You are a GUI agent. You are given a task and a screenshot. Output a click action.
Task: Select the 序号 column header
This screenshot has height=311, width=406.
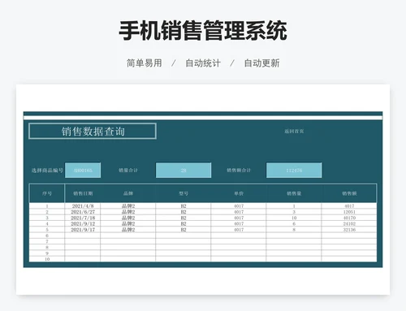pyautogui.click(x=47, y=193)
